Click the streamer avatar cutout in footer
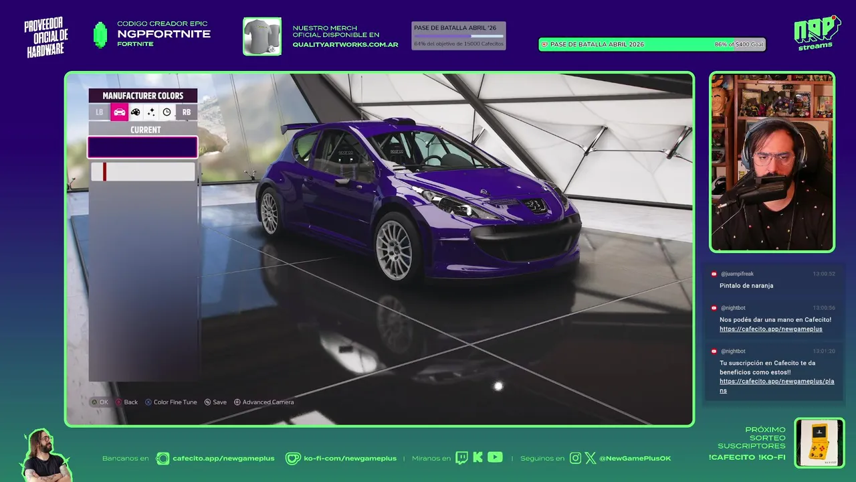The image size is (856, 482). pyautogui.click(x=45, y=455)
